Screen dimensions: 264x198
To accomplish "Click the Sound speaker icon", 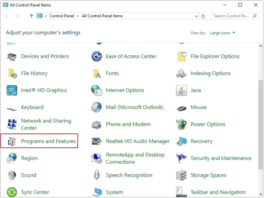I will pyautogui.click(x=12, y=175).
